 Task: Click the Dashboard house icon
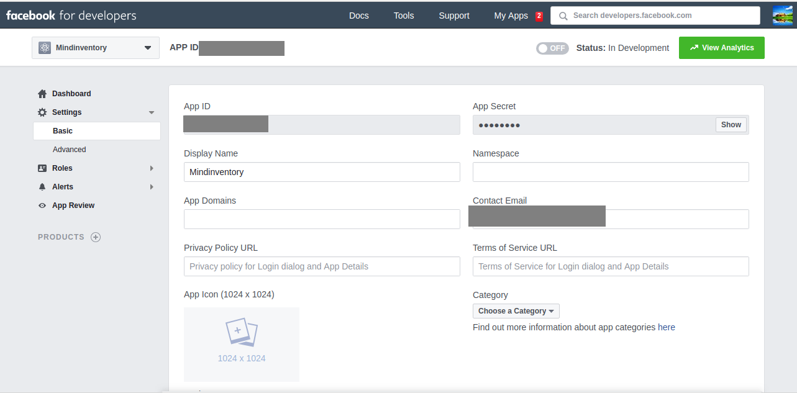(x=42, y=94)
